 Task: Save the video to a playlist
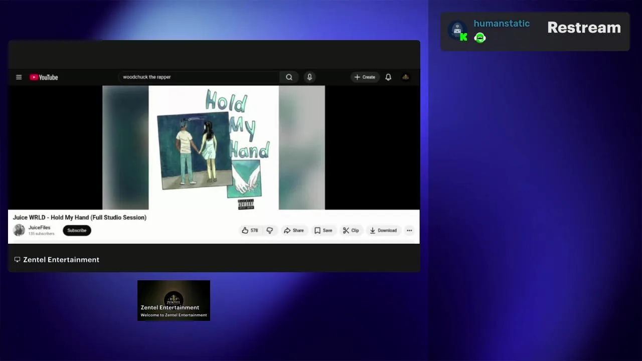point(323,231)
